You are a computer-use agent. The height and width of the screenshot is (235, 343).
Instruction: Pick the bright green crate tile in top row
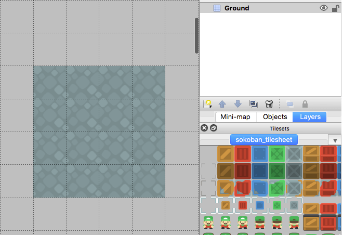click(x=277, y=154)
